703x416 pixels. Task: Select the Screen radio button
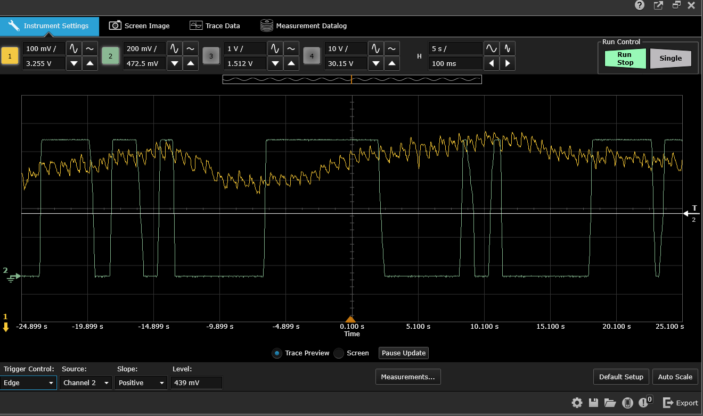(x=339, y=353)
